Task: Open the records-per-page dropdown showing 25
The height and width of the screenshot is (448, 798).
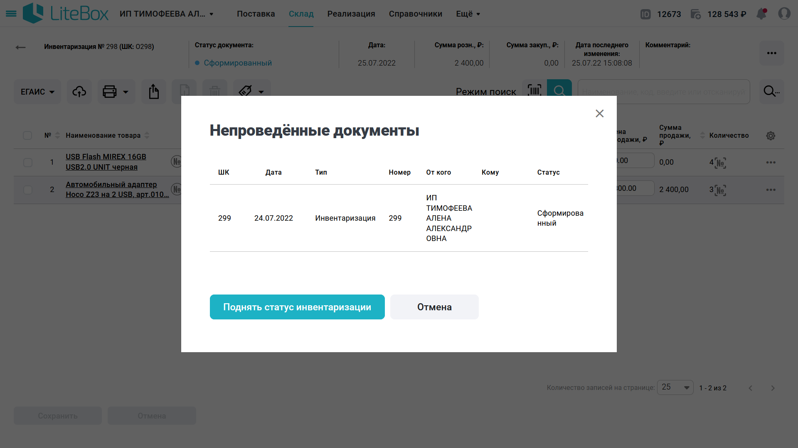Action: tap(675, 387)
